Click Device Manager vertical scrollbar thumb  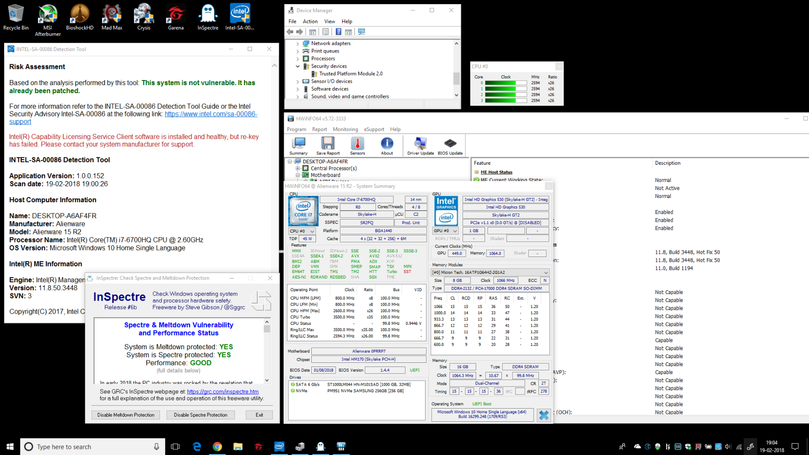[x=456, y=78]
